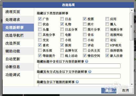
Task: Check the VIP相关 checkbox
Action: (107, 45)
